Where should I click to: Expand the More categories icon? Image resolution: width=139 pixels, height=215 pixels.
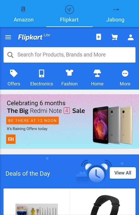click(125, 73)
